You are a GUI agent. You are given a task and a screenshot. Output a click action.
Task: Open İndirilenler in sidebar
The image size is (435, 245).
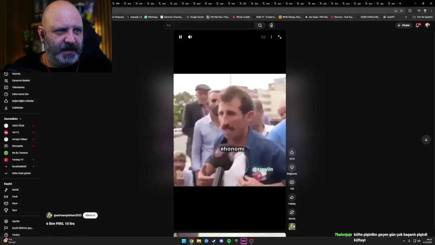(x=18, y=108)
